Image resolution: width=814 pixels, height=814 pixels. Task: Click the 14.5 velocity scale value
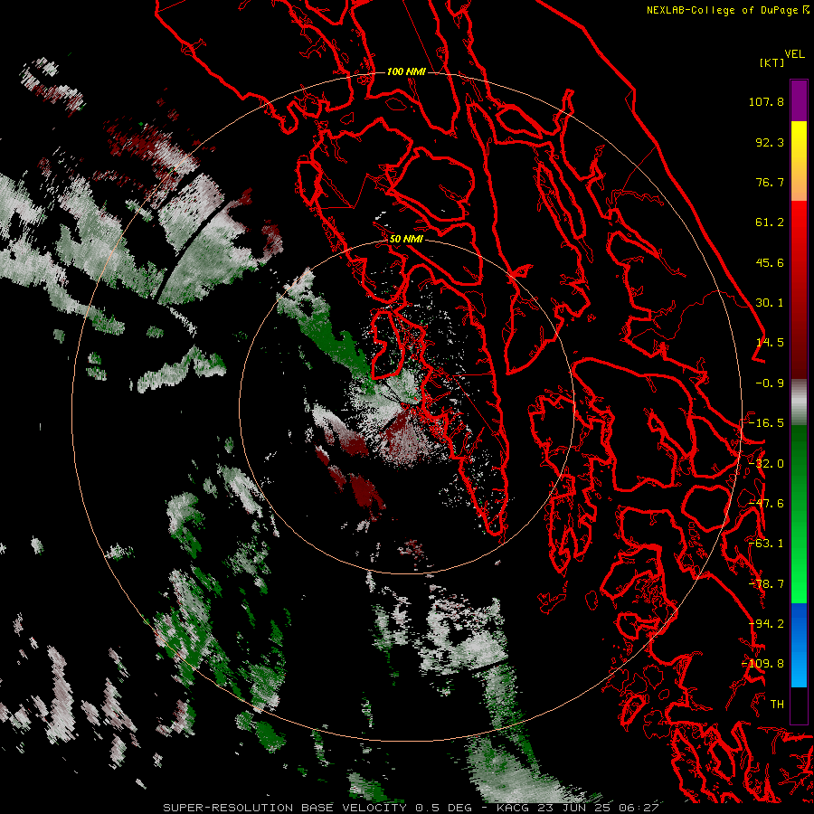[x=770, y=343]
